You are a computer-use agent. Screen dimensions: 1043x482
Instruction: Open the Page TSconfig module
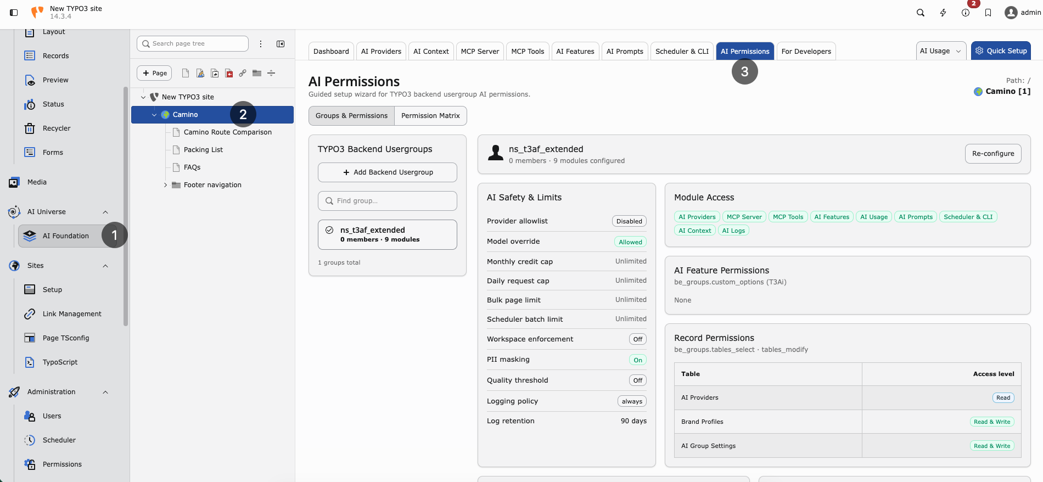tap(67, 338)
